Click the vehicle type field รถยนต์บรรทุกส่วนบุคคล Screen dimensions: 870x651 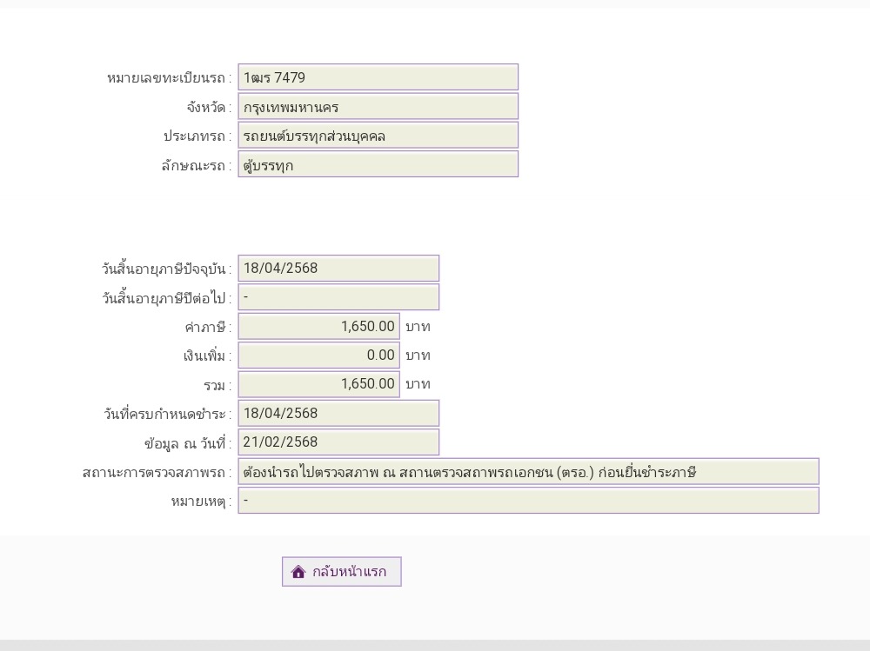378,136
